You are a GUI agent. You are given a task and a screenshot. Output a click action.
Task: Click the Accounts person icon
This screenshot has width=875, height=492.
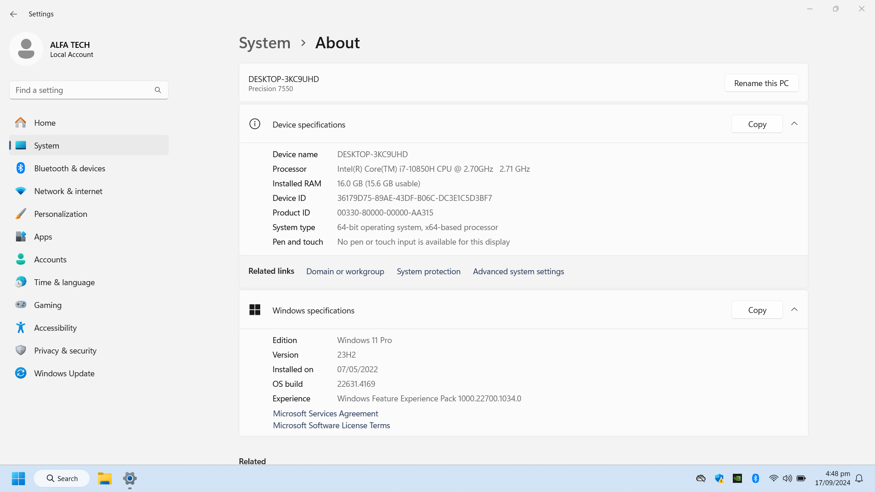(21, 259)
